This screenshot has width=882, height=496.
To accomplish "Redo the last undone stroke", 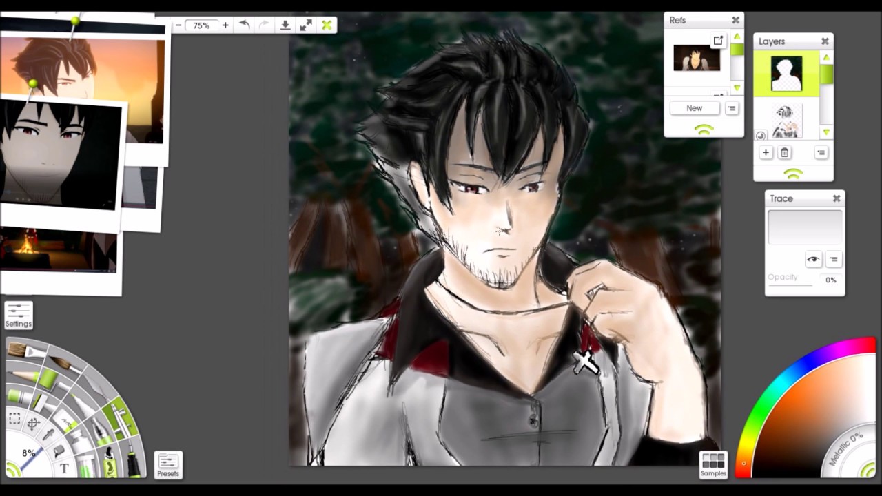I will point(264,25).
